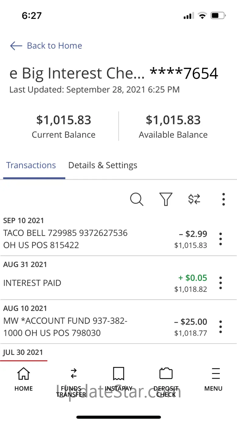Screen dimensions: 237x423
Task: Select the Taco Bell transaction row
Action: pyautogui.click(x=91, y=239)
